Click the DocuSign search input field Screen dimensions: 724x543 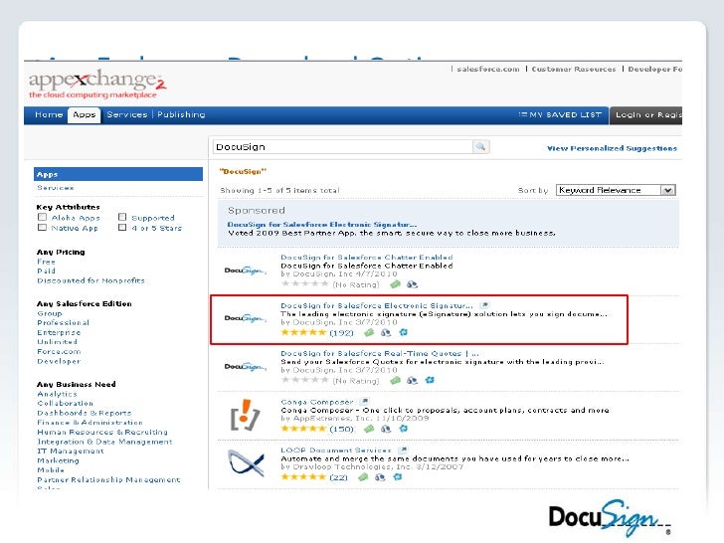tap(342, 147)
